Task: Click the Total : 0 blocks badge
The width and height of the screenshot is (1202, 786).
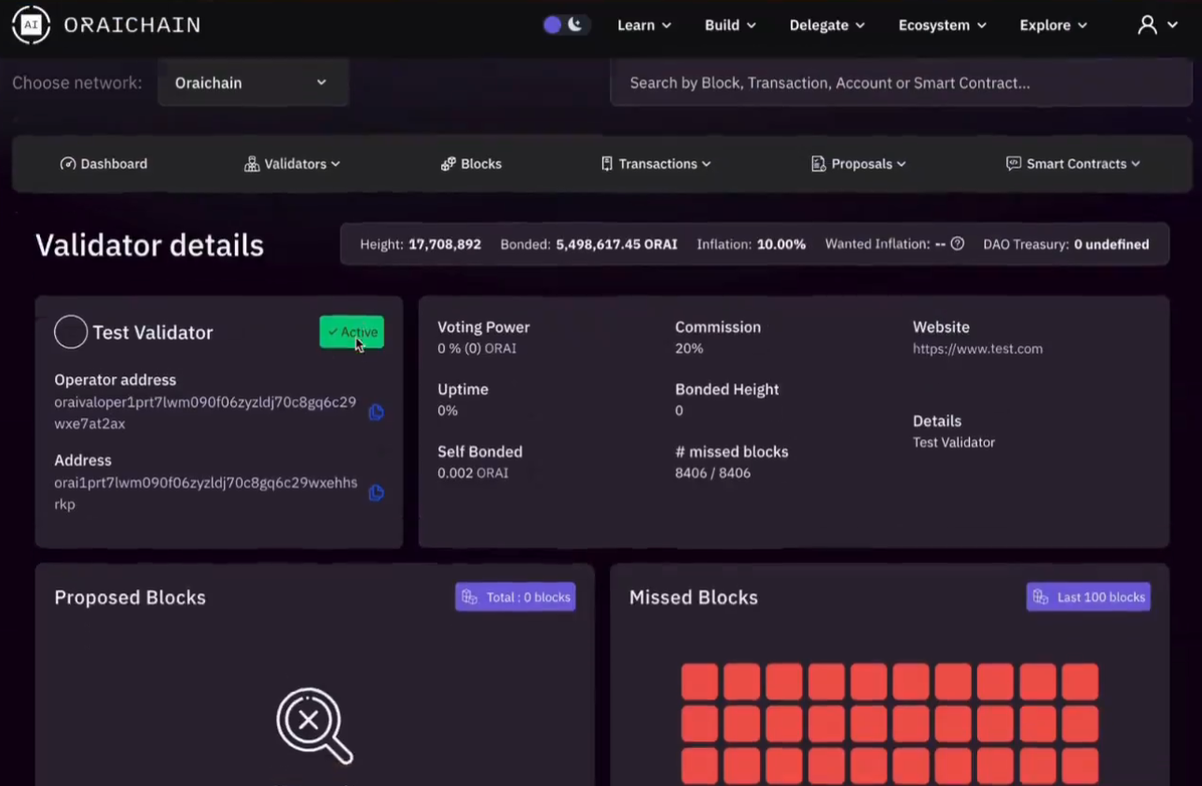Action: point(516,597)
